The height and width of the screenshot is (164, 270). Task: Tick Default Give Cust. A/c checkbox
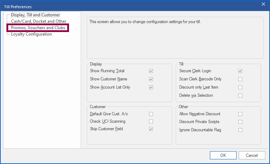tap(151, 114)
